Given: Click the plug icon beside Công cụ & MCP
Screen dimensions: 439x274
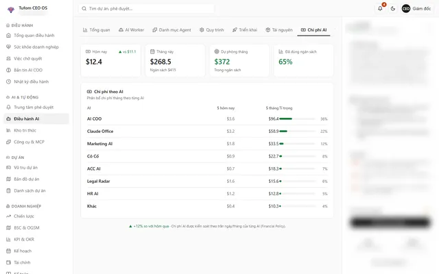Looking at the screenshot, I should pos(8,142).
